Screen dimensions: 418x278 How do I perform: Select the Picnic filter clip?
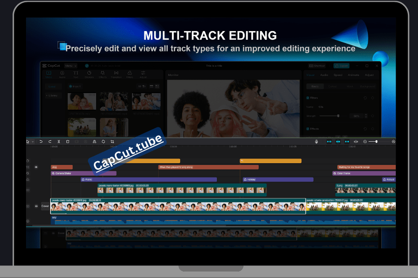tap(149, 180)
